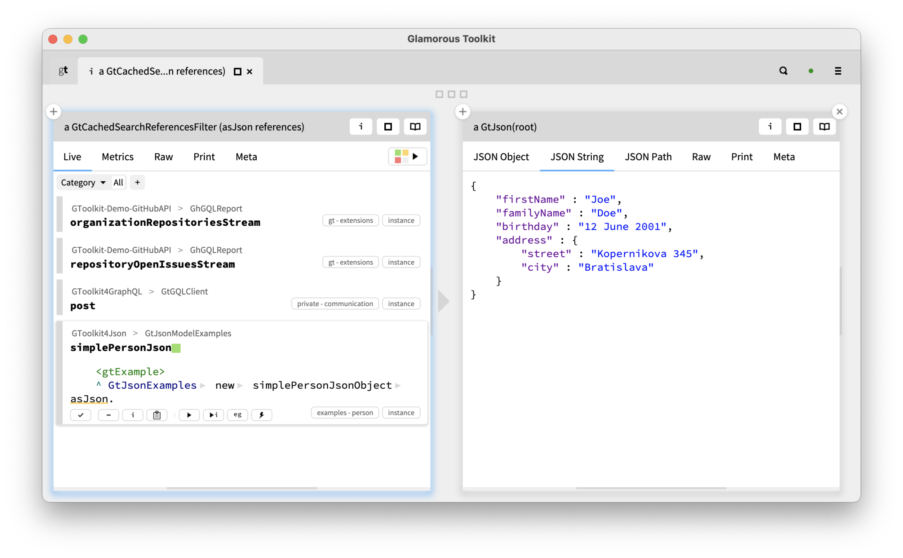Click private - communication tag on post

click(x=335, y=304)
